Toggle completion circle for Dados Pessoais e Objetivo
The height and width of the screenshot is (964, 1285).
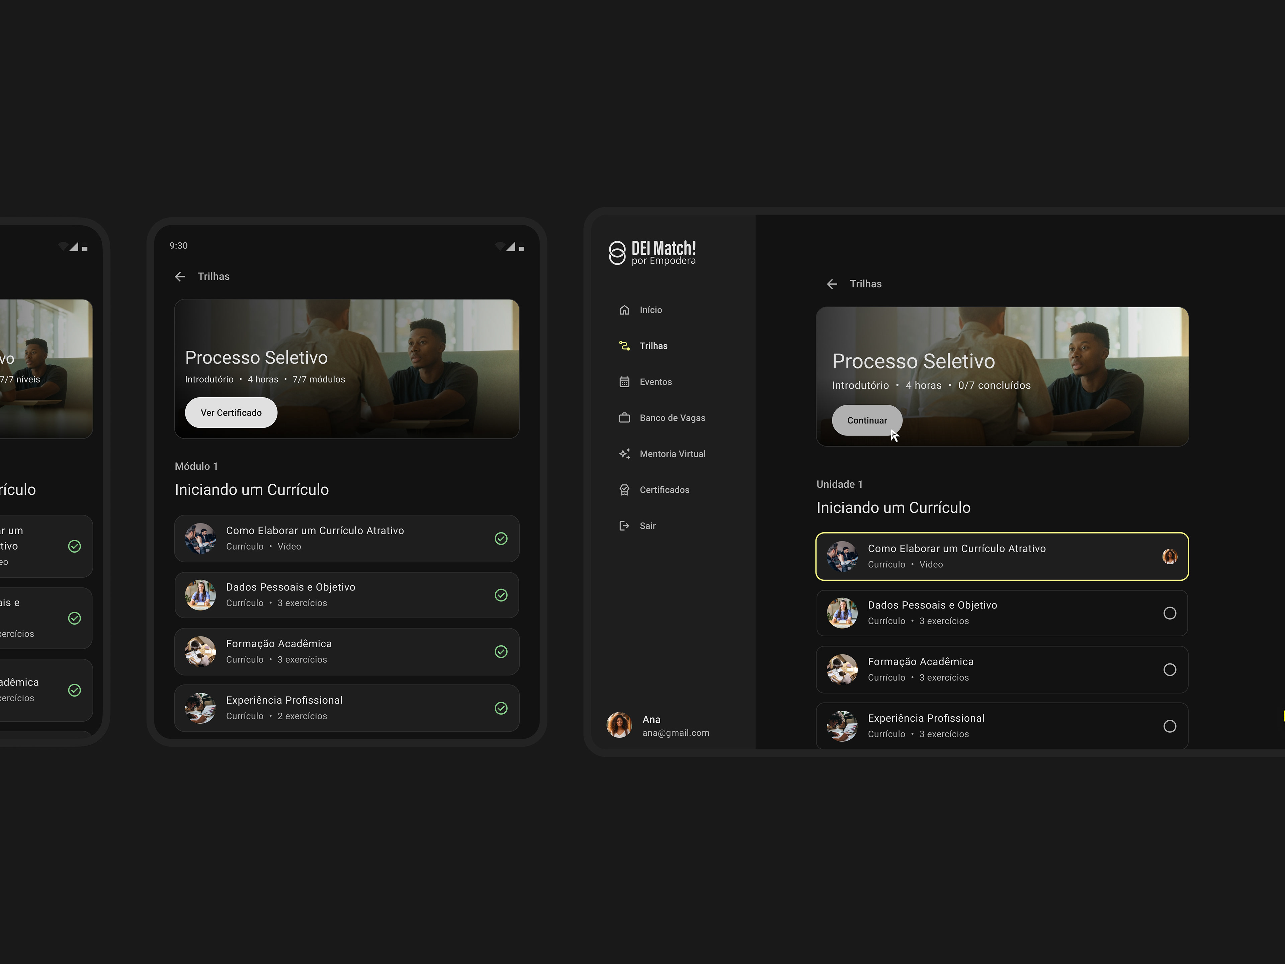tap(1170, 613)
